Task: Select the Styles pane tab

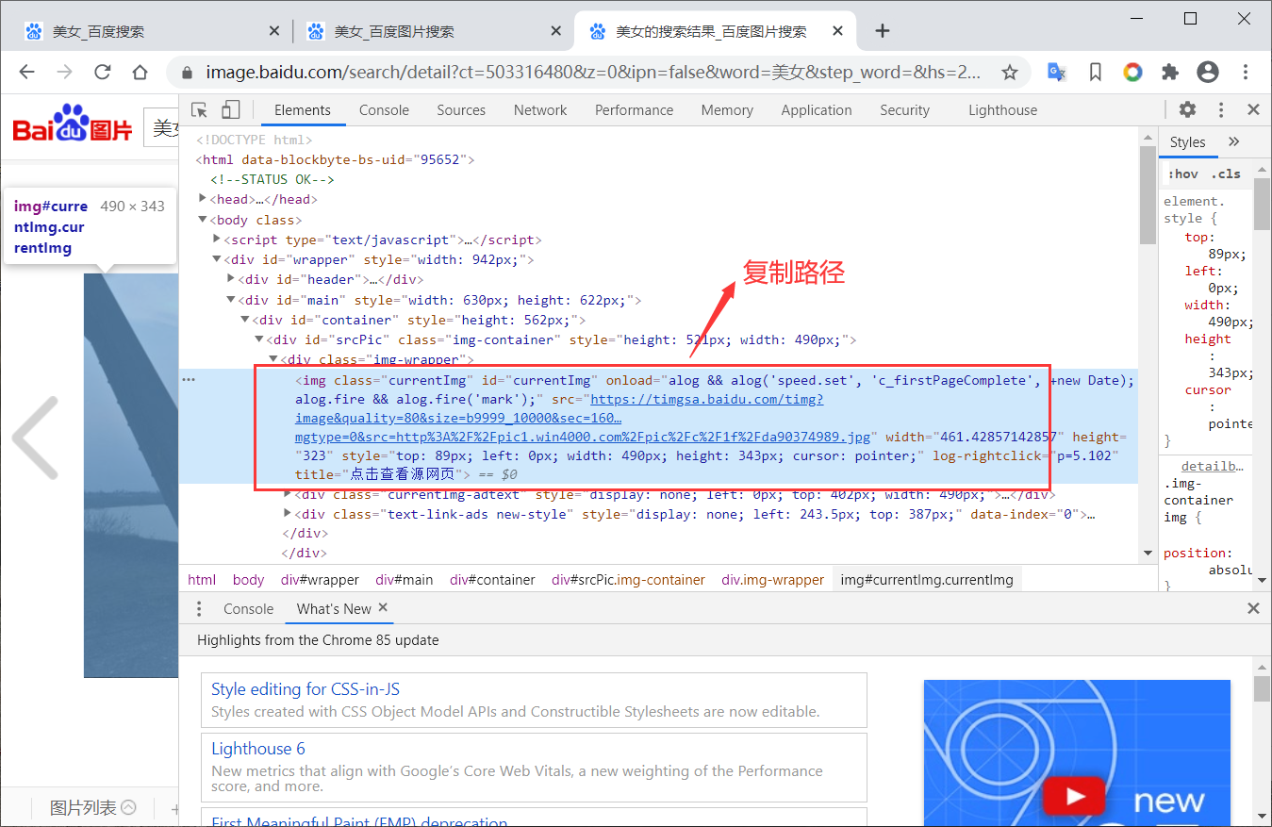Action: [1187, 141]
